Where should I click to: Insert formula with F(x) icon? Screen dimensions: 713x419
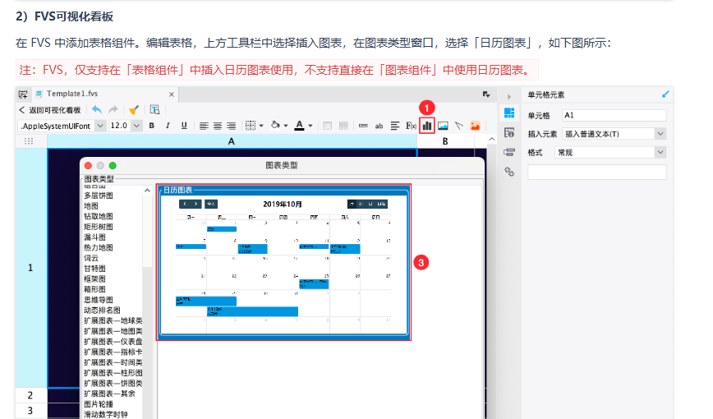[411, 126]
